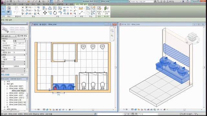Click the Text 'A' icon in quick access toolbar

[x=39, y=1]
